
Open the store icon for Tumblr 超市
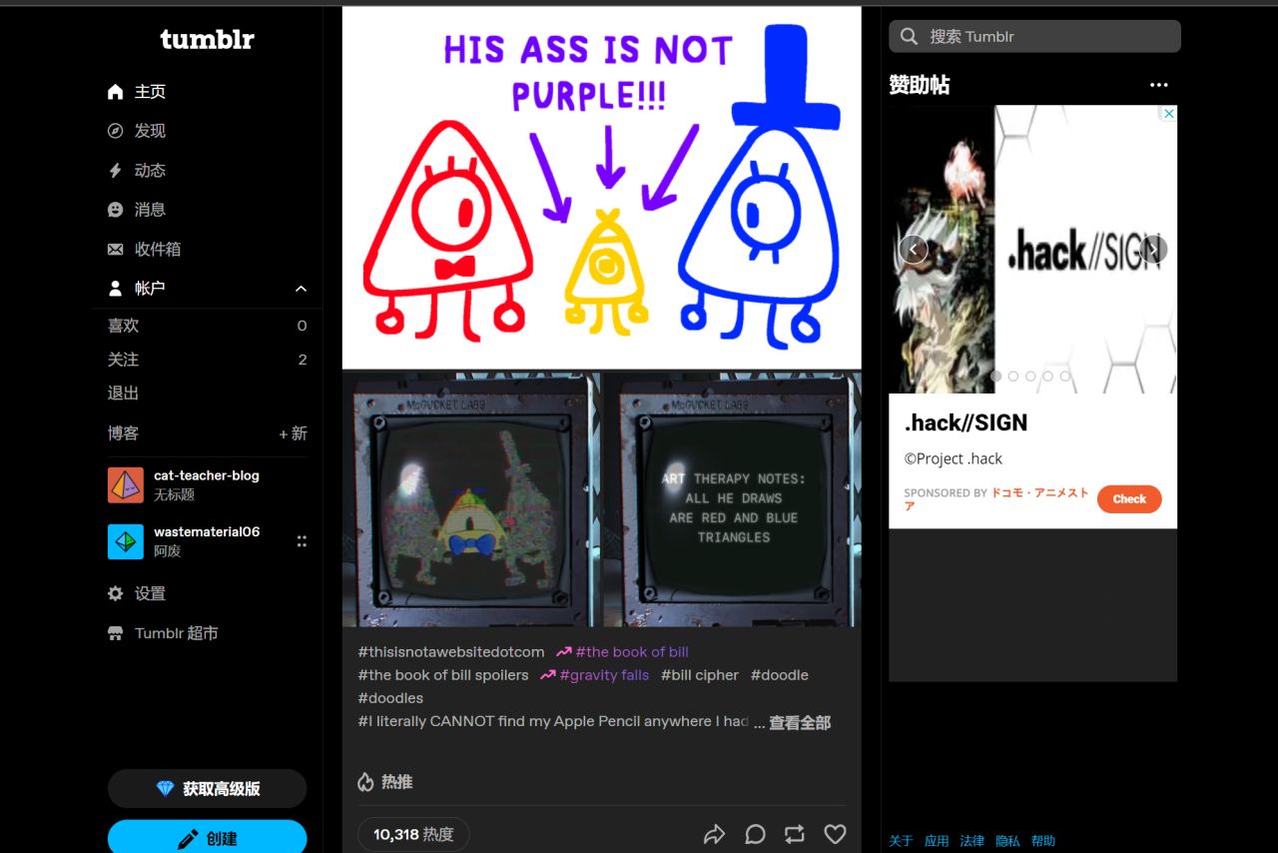pyautogui.click(x=116, y=633)
